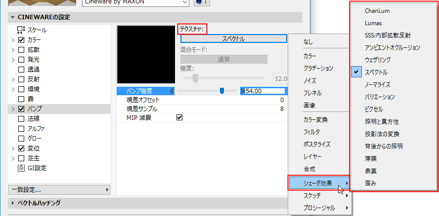The image size is (439, 216).
Task: Open the プロシージャル submenu
Action: (319, 208)
